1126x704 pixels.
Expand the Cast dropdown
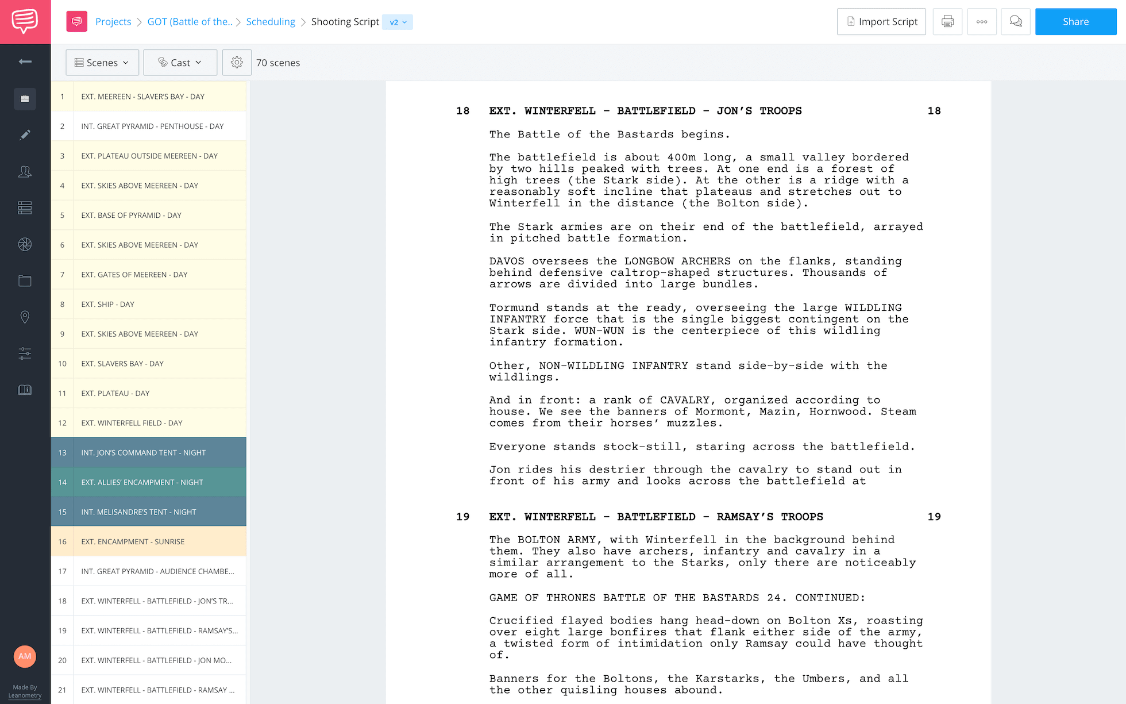(180, 62)
